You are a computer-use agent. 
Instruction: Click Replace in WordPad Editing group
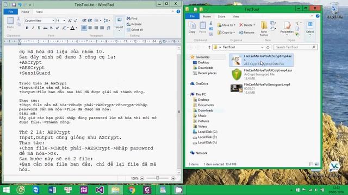pyautogui.click(x=134, y=24)
